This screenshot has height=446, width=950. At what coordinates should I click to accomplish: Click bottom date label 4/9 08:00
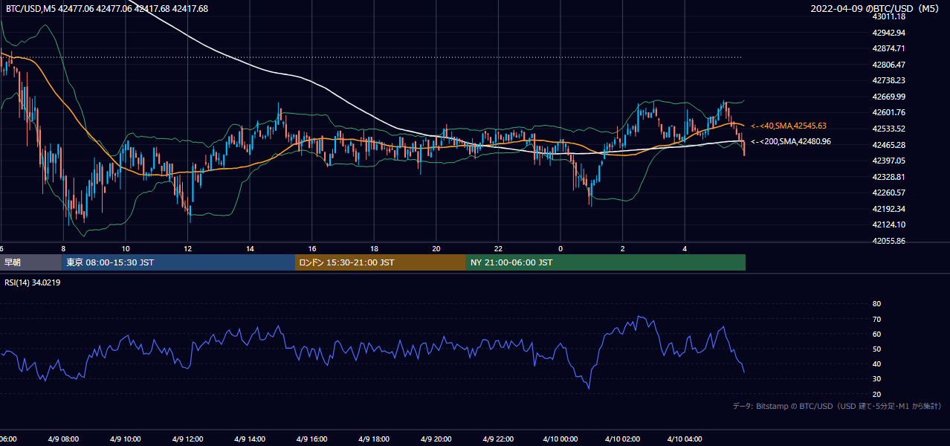(63, 439)
